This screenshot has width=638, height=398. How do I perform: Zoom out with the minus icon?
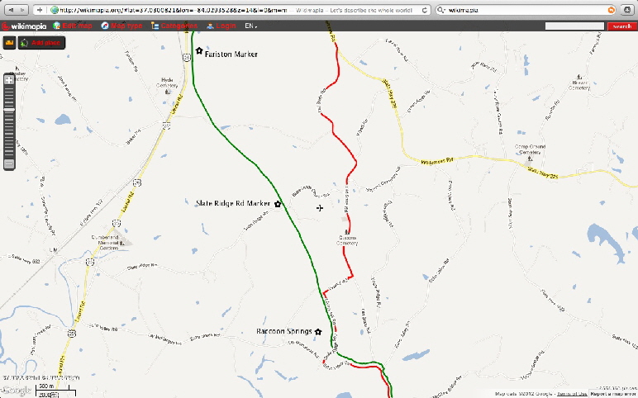(x=9, y=164)
